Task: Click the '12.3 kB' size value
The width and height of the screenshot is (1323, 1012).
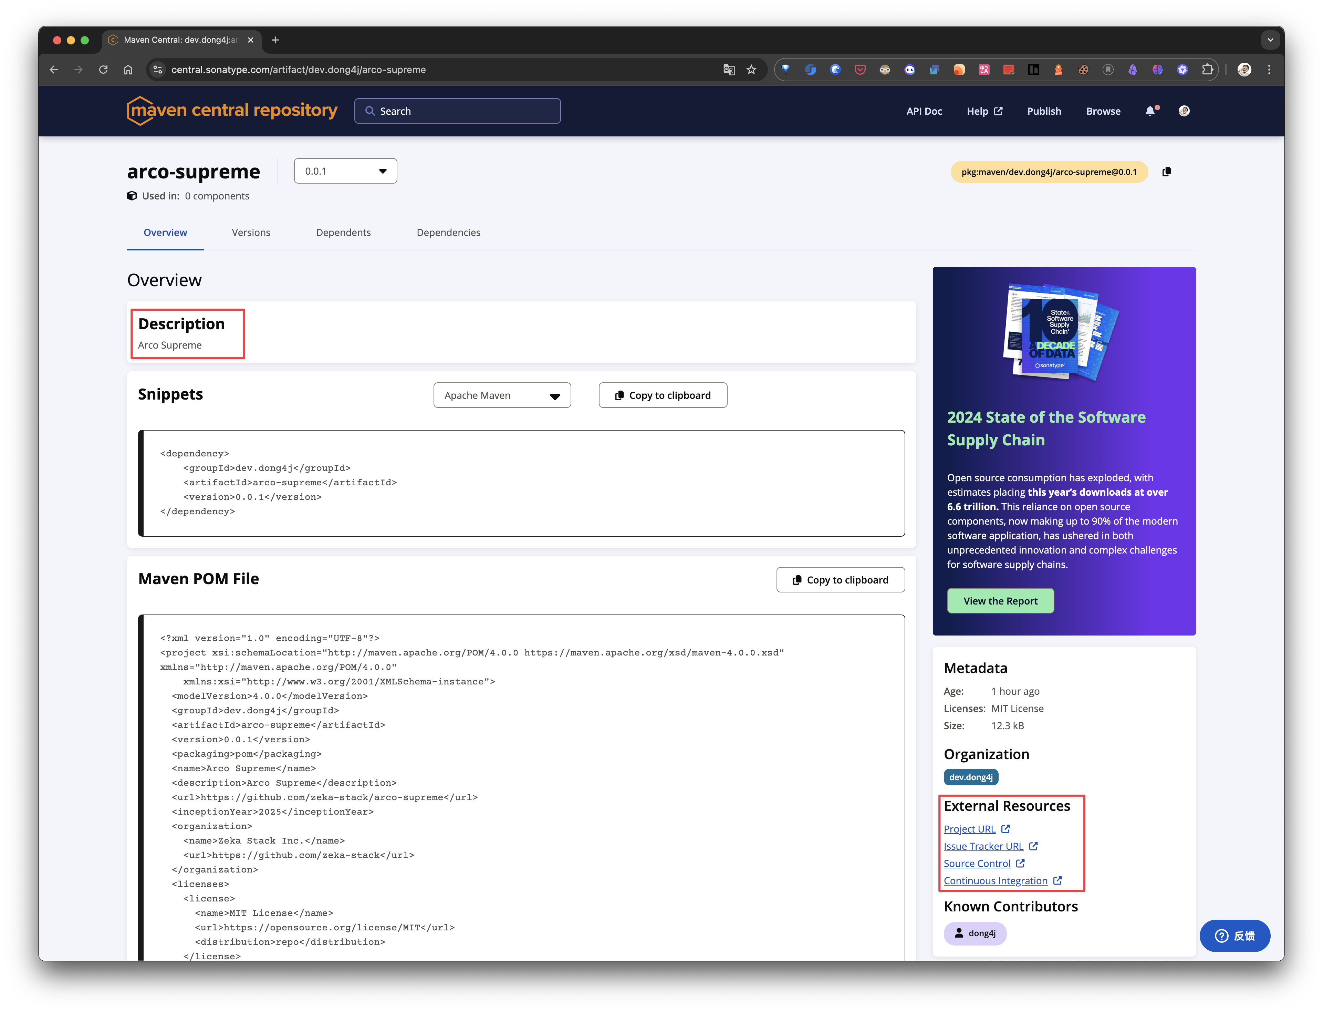Action: 1008,726
